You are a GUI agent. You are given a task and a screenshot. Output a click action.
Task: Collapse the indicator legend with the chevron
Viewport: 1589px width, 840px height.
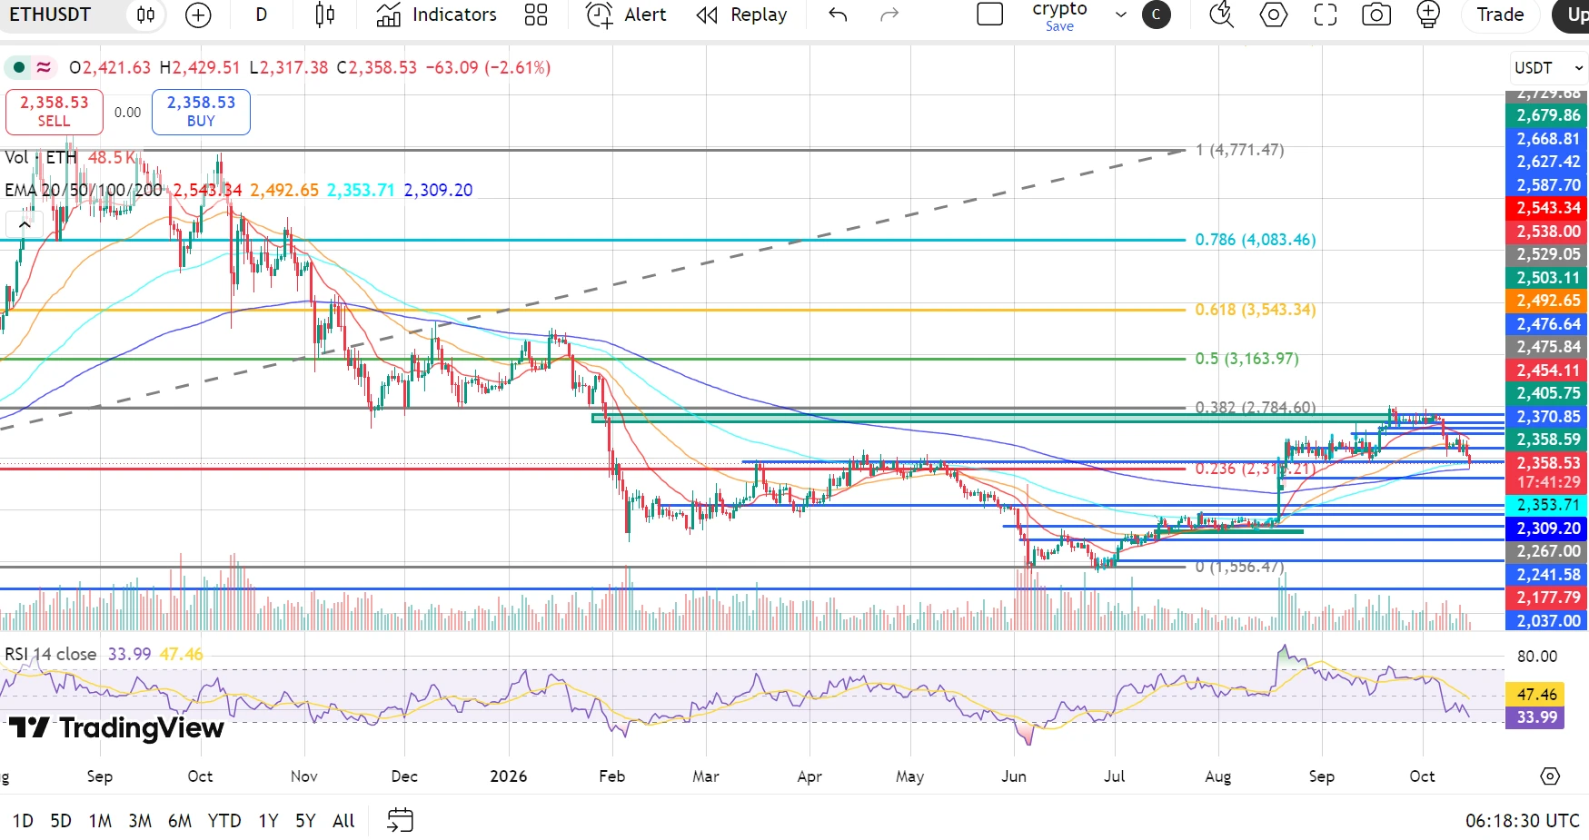25,223
